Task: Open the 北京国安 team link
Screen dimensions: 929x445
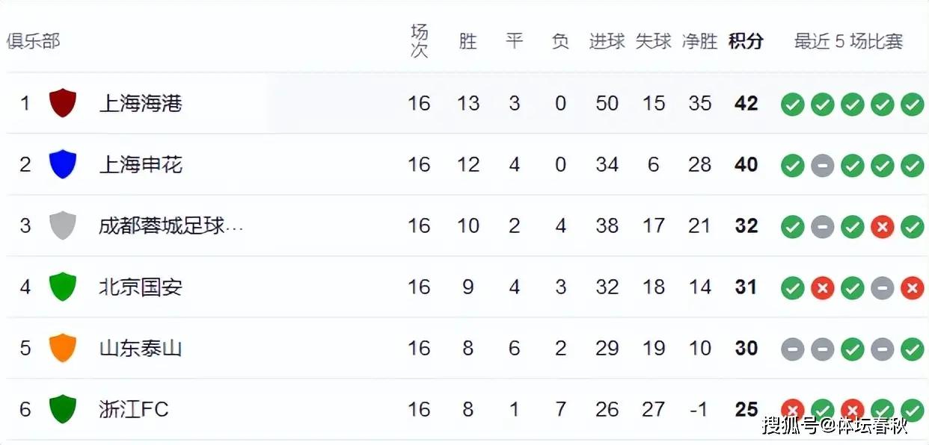Action: tap(141, 287)
